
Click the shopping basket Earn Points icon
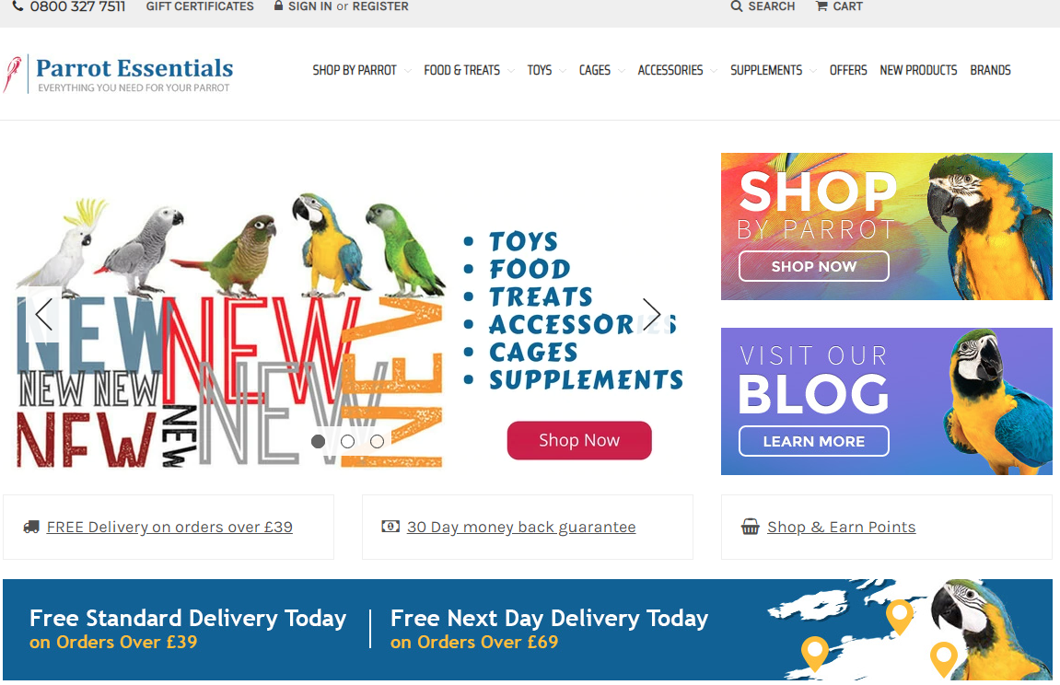point(751,527)
